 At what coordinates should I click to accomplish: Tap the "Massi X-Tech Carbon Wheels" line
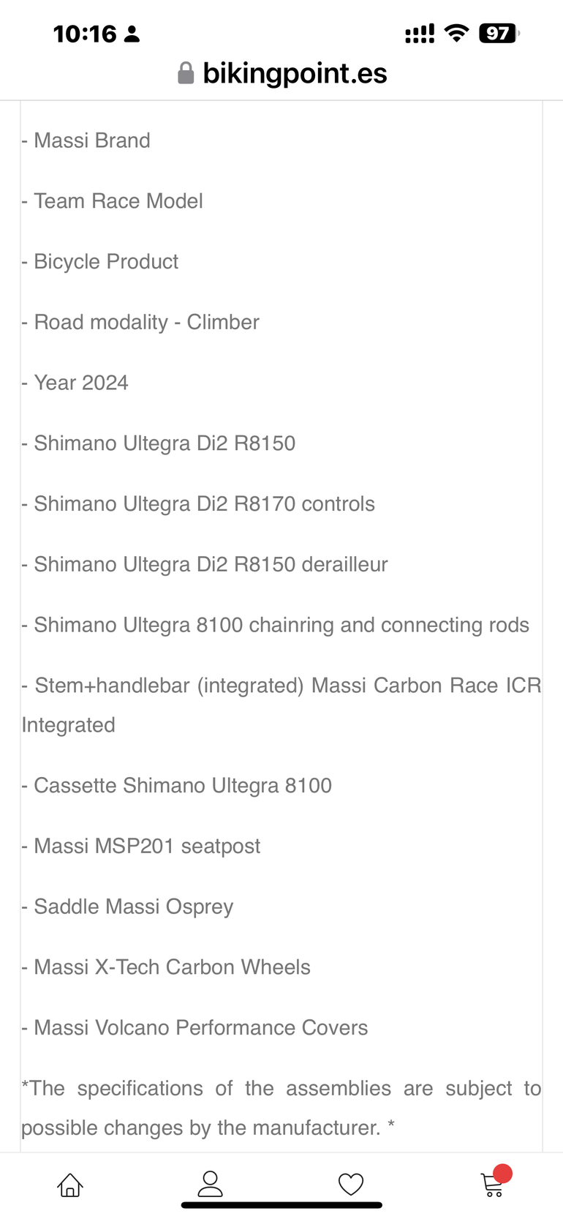(172, 967)
